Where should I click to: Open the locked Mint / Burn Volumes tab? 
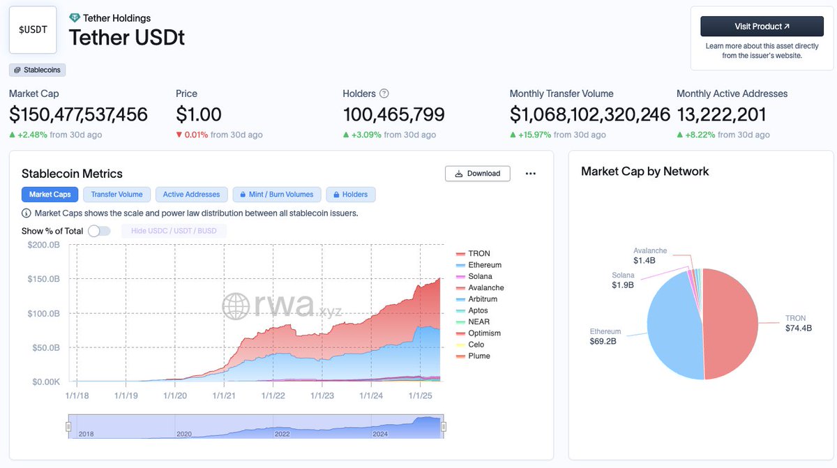pyautogui.click(x=278, y=195)
